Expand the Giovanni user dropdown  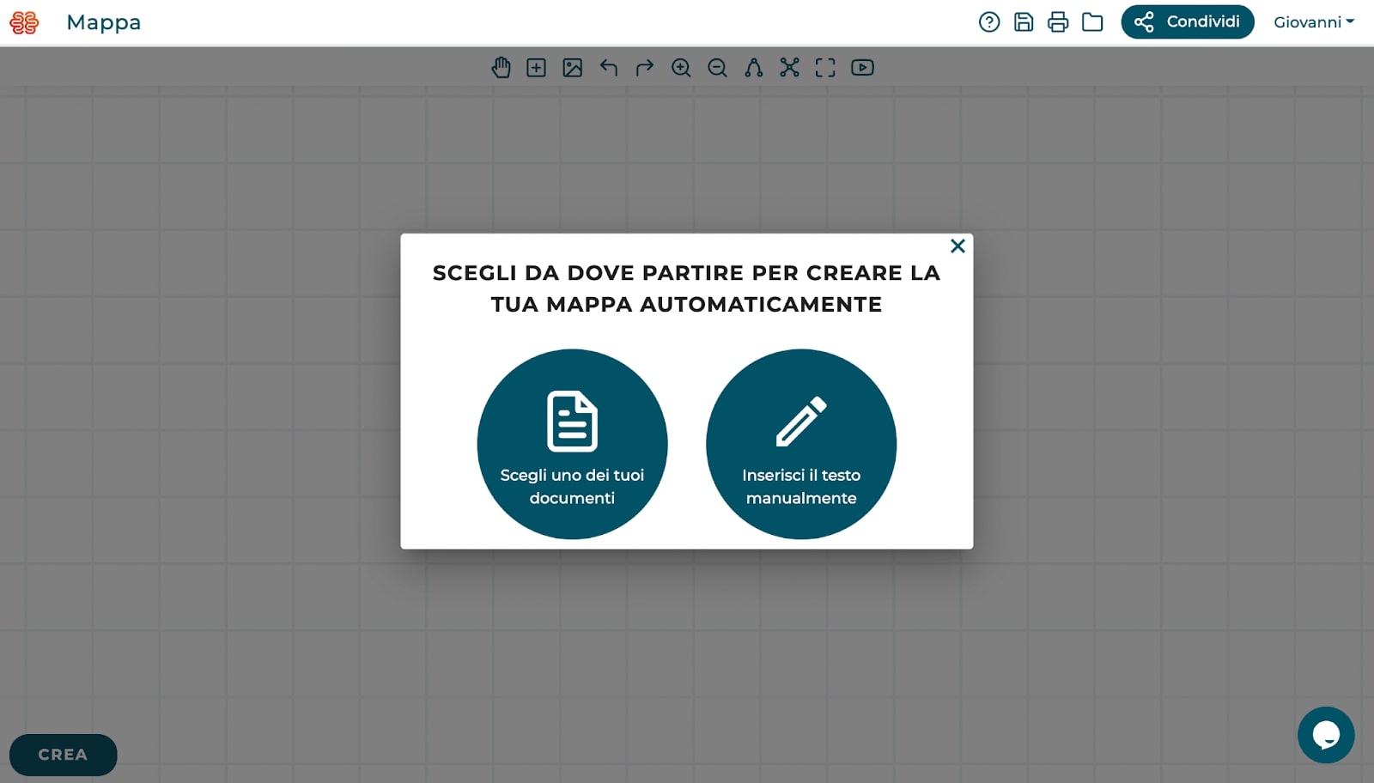coord(1314,22)
